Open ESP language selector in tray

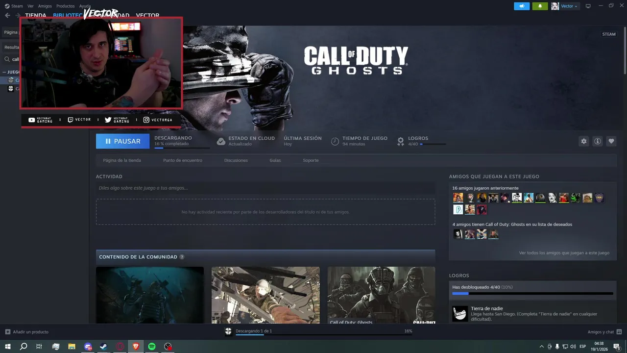[x=583, y=347]
